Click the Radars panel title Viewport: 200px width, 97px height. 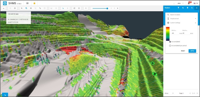pyautogui.click(x=167, y=8)
